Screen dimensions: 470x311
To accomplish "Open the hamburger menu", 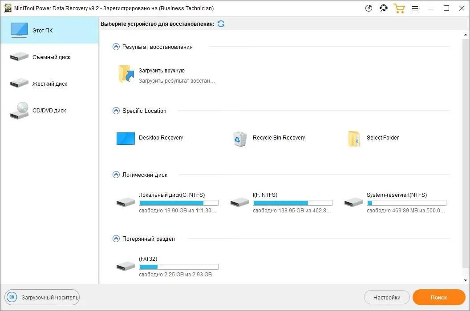I will click(415, 8).
